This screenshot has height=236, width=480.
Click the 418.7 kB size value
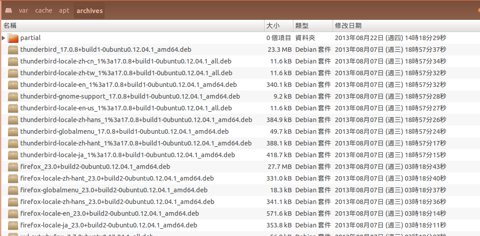pyautogui.click(x=279, y=155)
